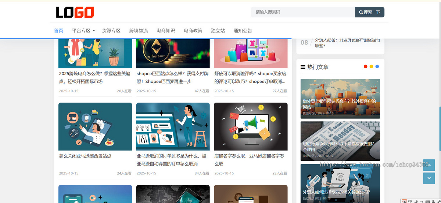Click the 热门文章 hamburger list icon
This screenshot has height=203, width=441.
(303, 67)
